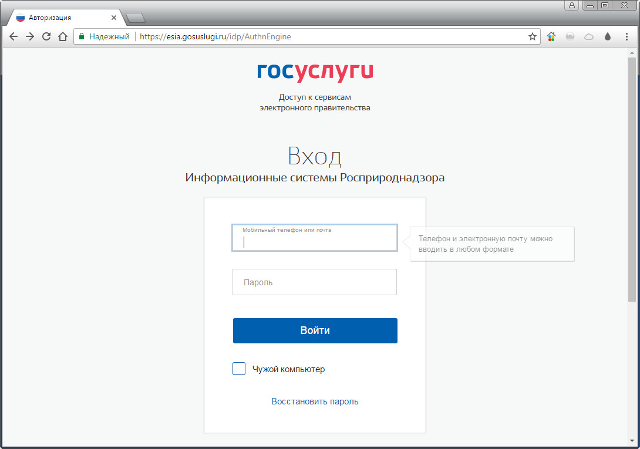Open the home page via house icon
Viewport: 640px width, 449px height.
[x=63, y=36]
